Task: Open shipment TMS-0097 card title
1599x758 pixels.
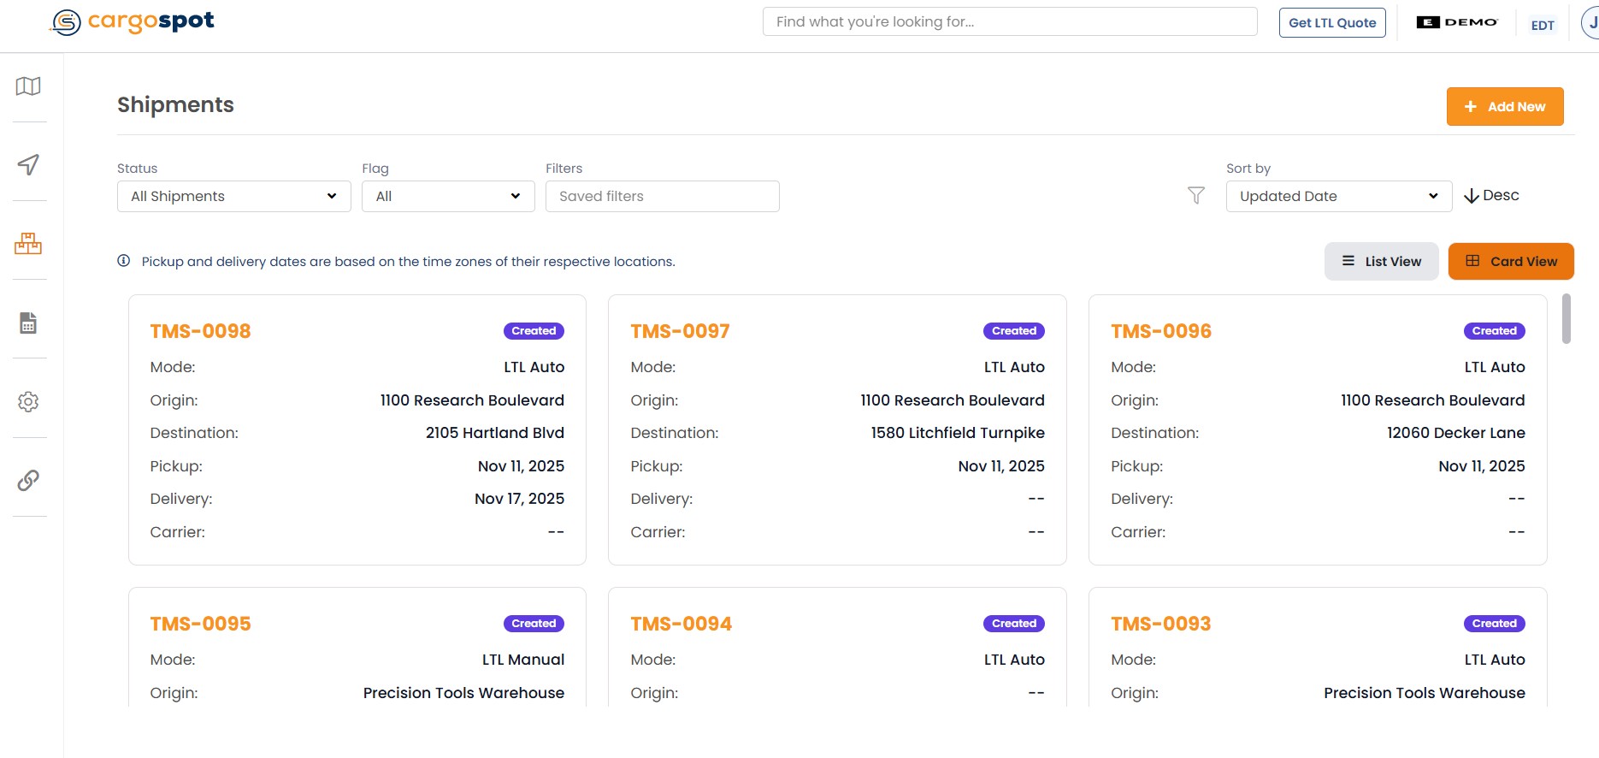Action: [x=680, y=331]
